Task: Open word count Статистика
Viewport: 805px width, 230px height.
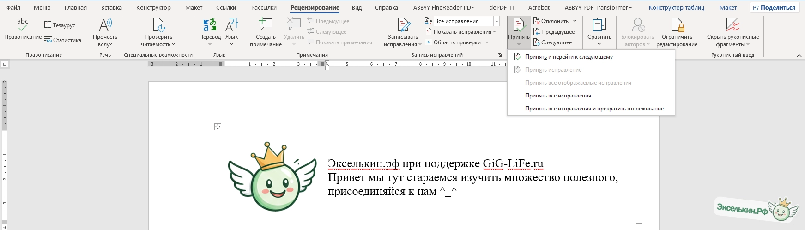Action: coord(63,40)
